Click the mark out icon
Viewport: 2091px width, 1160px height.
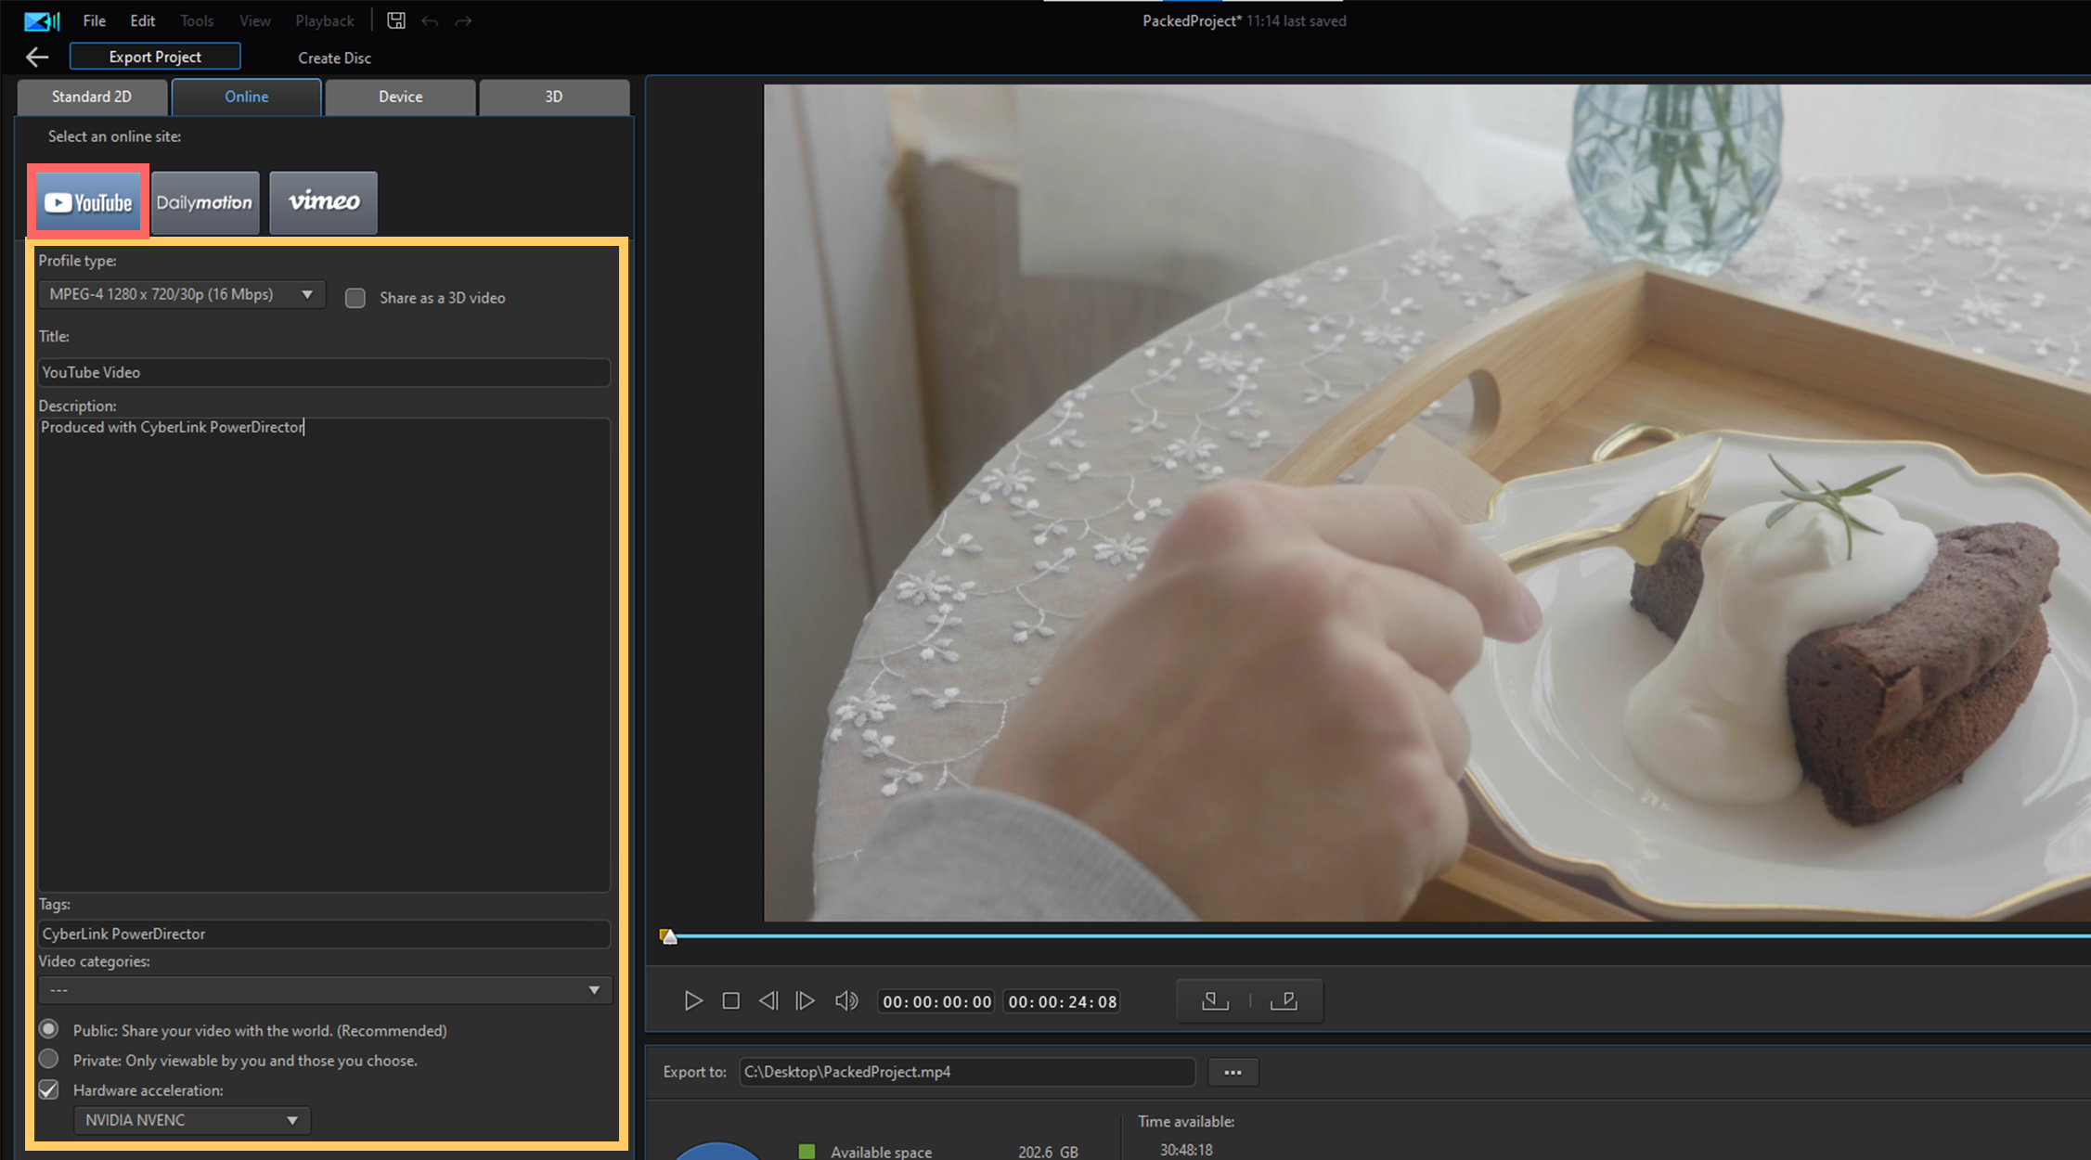click(x=1284, y=1000)
